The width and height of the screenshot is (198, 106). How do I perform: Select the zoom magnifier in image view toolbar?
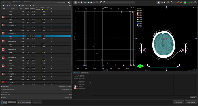[x=165, y=2]
